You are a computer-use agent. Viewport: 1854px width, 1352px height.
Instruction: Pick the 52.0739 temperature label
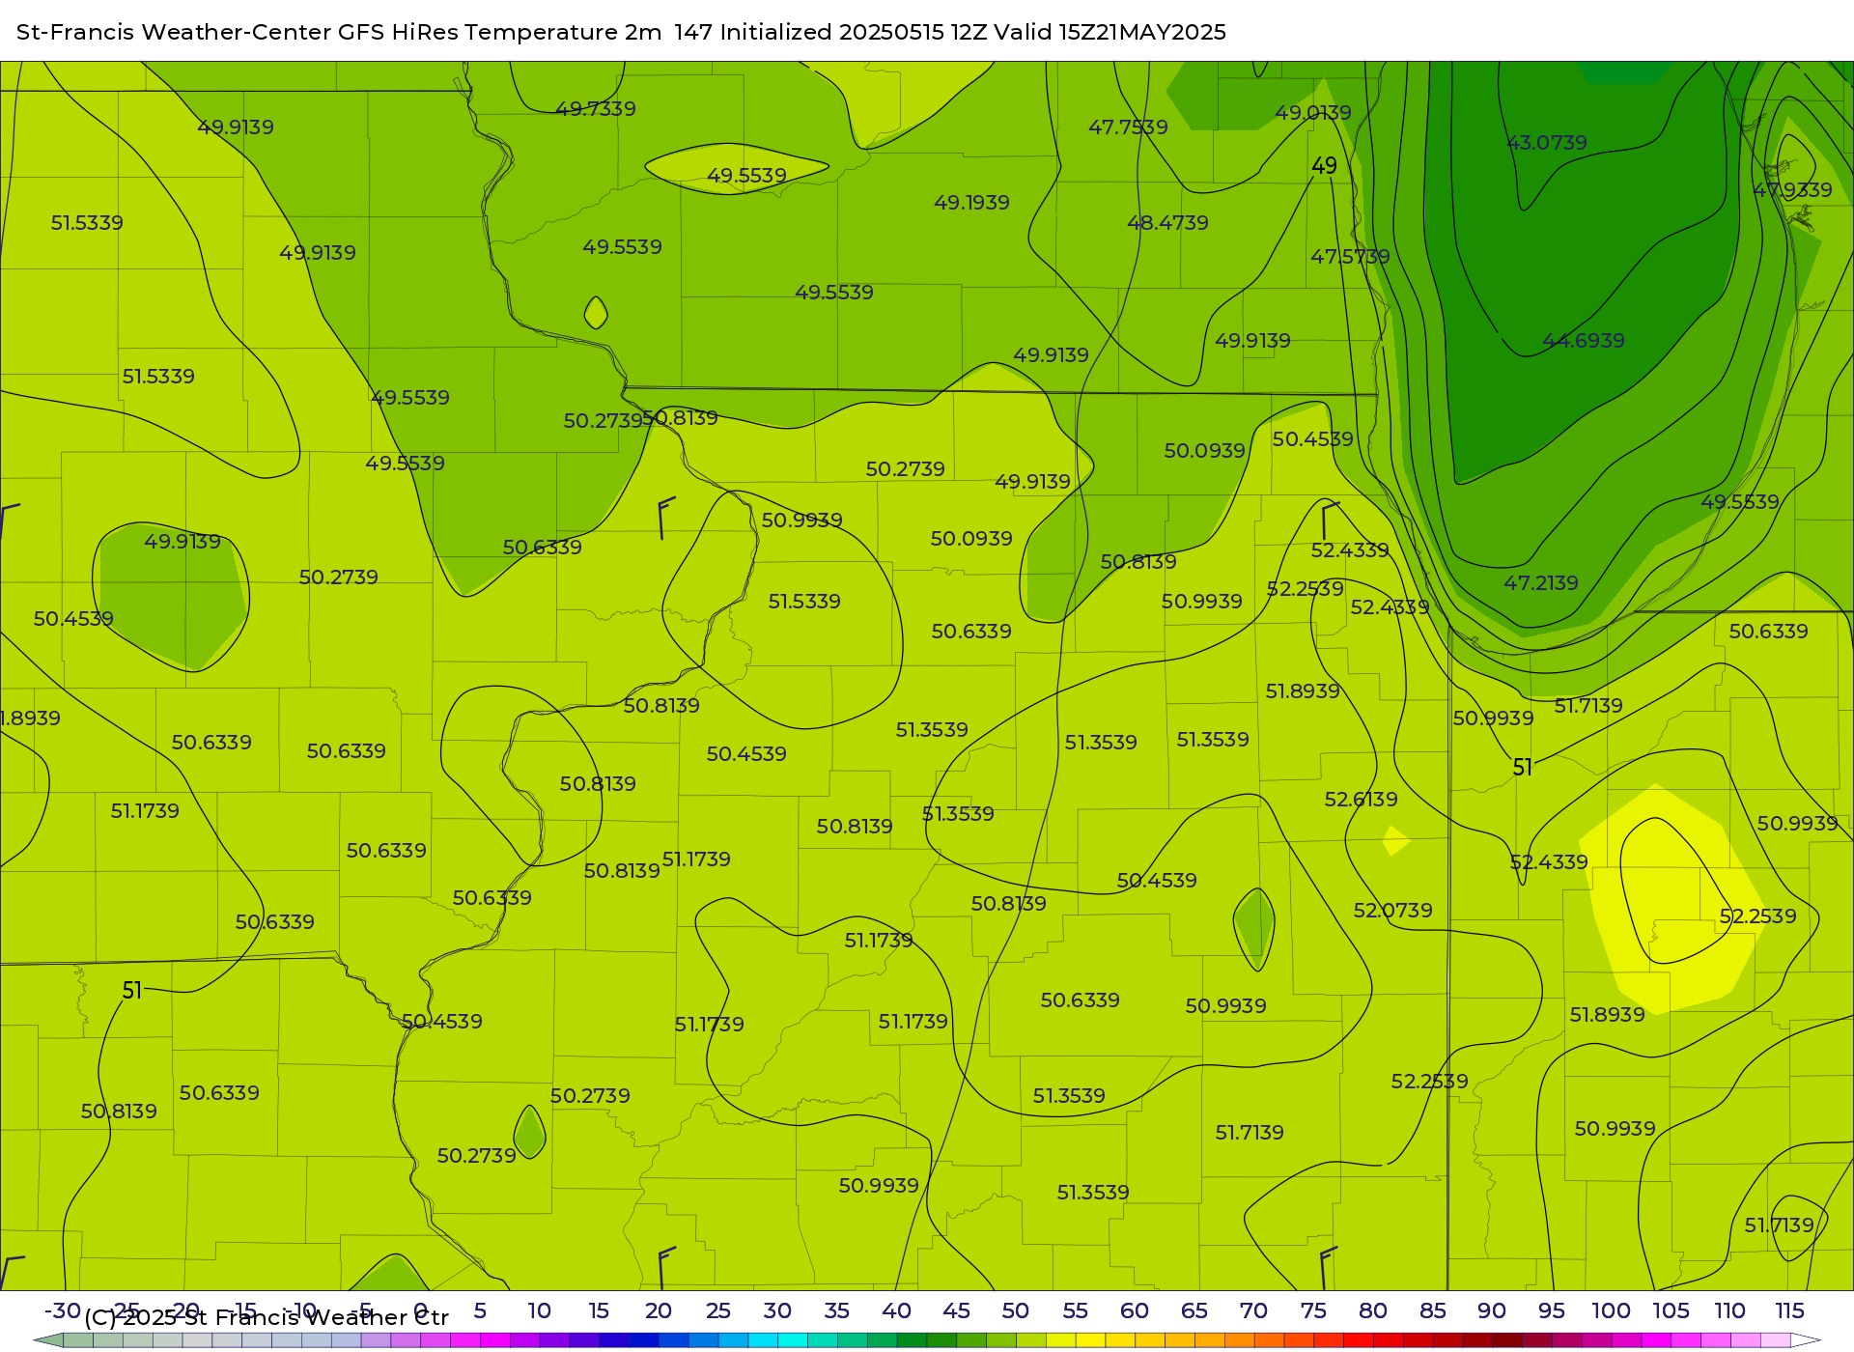(x=1392, y=911)
